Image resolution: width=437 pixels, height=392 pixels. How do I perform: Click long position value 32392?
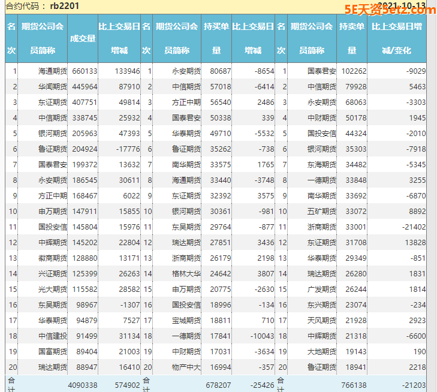coord(221,196)
